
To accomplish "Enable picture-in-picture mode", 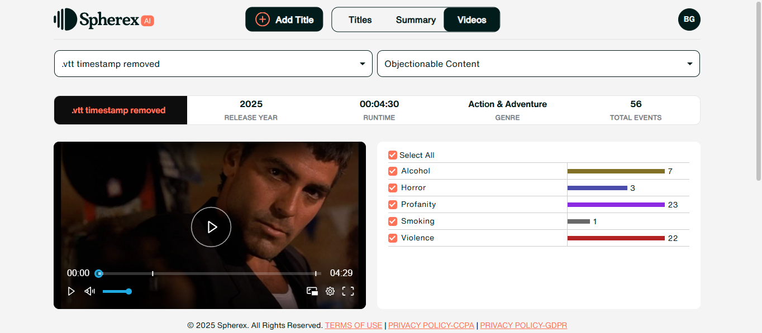I will tap(312, 291).
